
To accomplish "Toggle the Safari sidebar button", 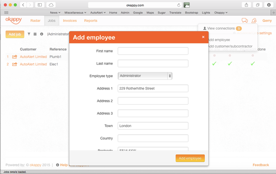I will pyautogui.click(x=40, y=5).
